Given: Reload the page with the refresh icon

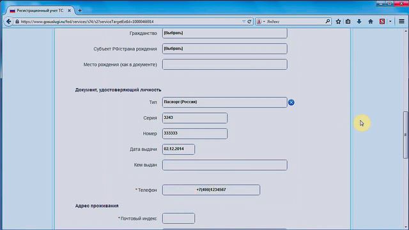Looking at the screenshot, I should pos(249,22).
